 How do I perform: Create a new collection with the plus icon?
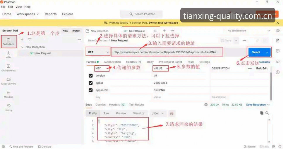[22, 40]
